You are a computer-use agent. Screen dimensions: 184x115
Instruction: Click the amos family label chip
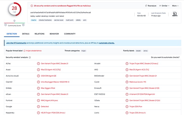click(145, 51)
